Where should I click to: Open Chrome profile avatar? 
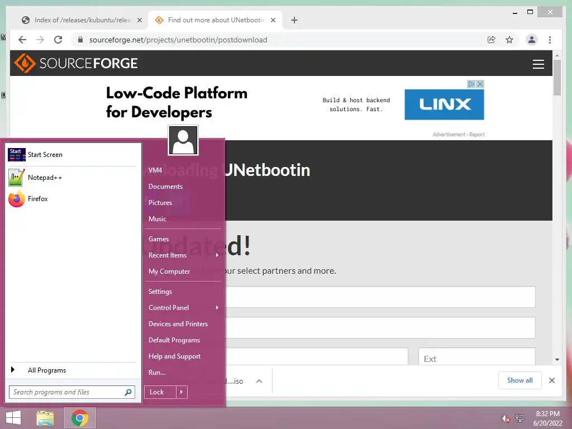[532, 40]
